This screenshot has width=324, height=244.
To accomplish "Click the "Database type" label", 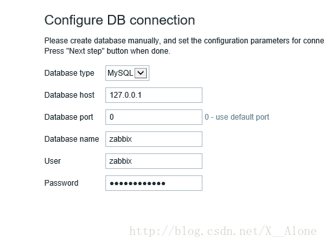I will (69, 73).
